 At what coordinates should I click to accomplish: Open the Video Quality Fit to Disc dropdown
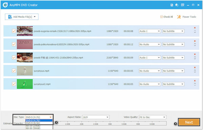(153, 117)
